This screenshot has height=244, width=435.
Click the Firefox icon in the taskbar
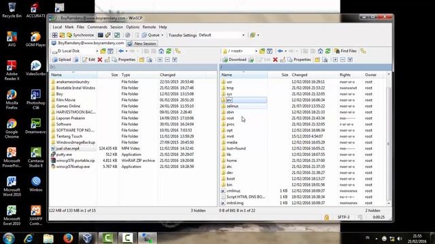click(x=68, y=238)
